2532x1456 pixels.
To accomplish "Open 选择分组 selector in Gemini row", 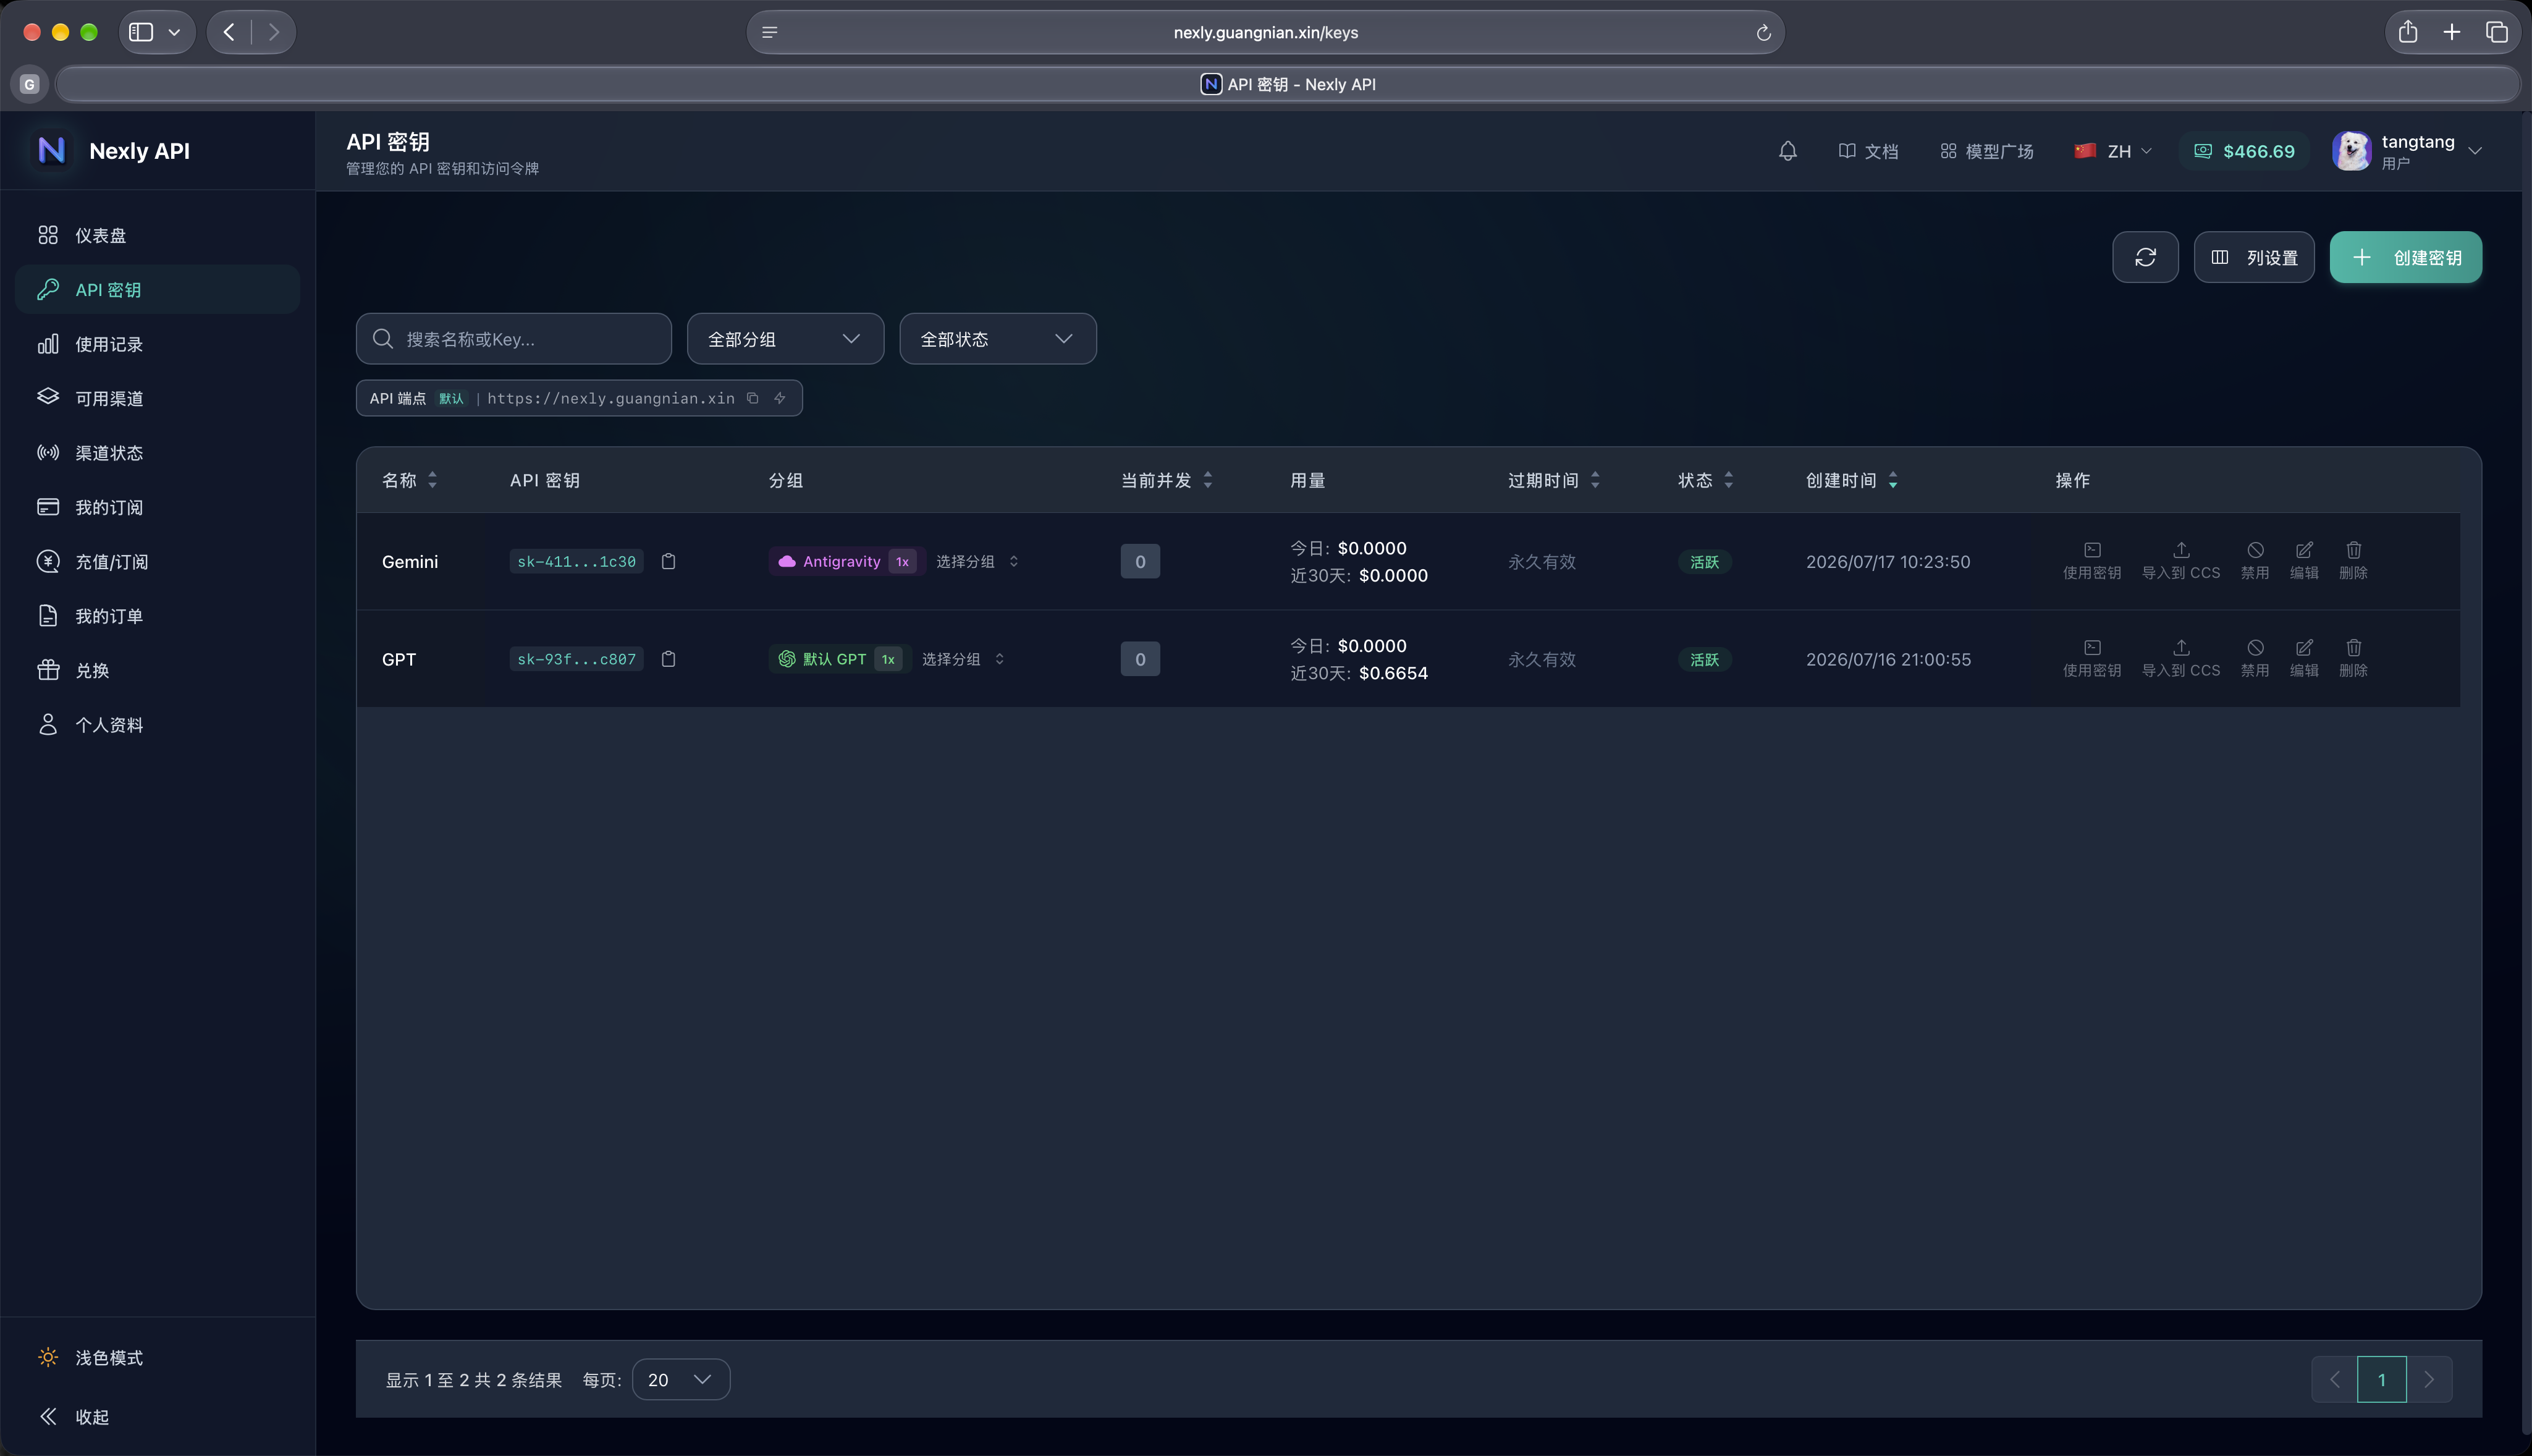I will point(977,561).
